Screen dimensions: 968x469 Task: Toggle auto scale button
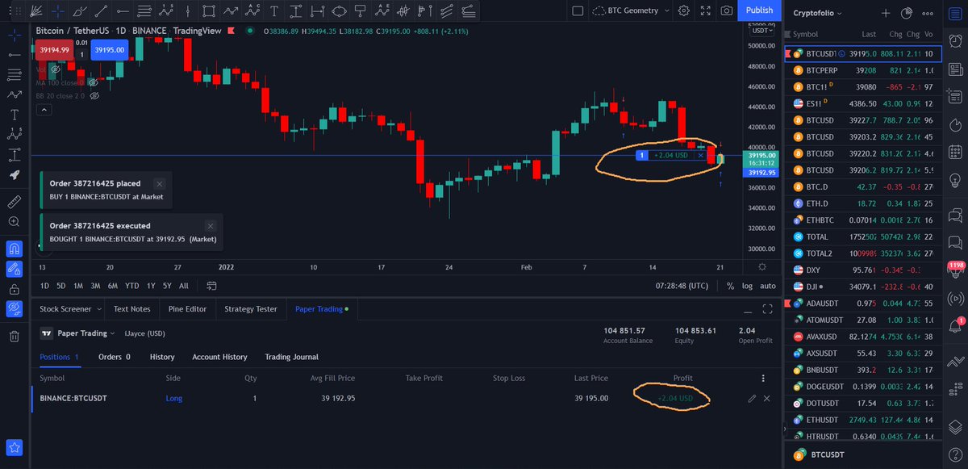pos(768,286)
